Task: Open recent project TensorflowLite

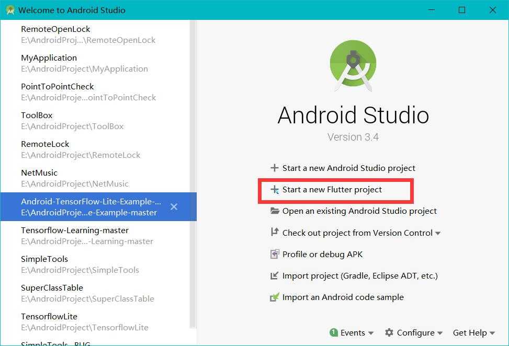Action: coord(96,322)
